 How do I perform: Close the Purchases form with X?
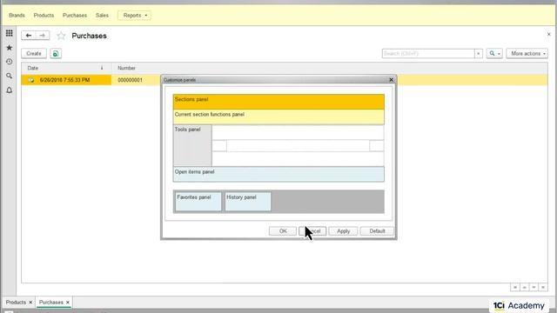click(x=548, y=35)
